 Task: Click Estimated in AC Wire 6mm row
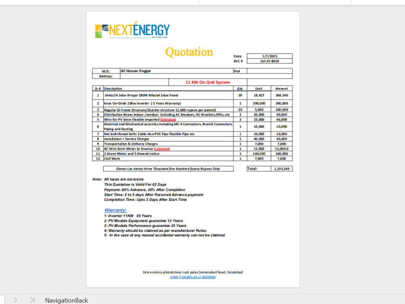tap(162, 149)
